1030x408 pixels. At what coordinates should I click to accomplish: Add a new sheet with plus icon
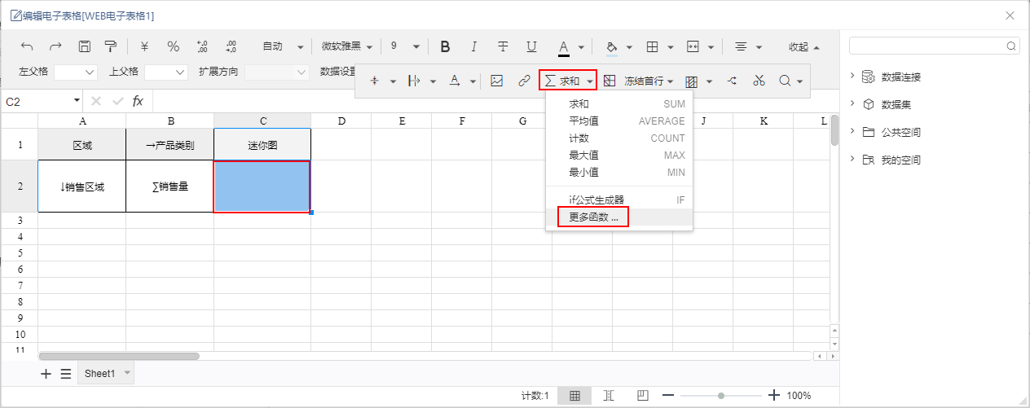coord(46,374)
